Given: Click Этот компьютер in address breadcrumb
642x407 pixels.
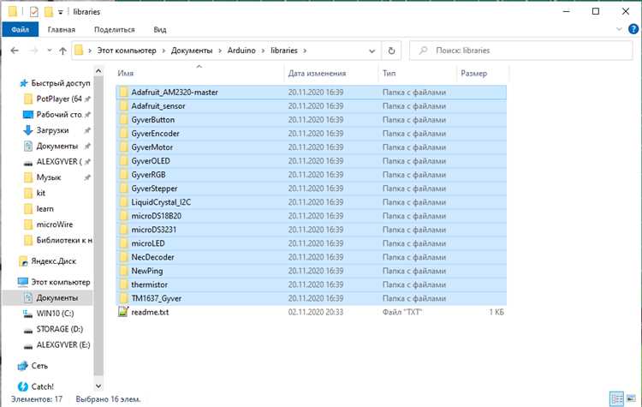Looking at the screenshot, I should 127,51.
